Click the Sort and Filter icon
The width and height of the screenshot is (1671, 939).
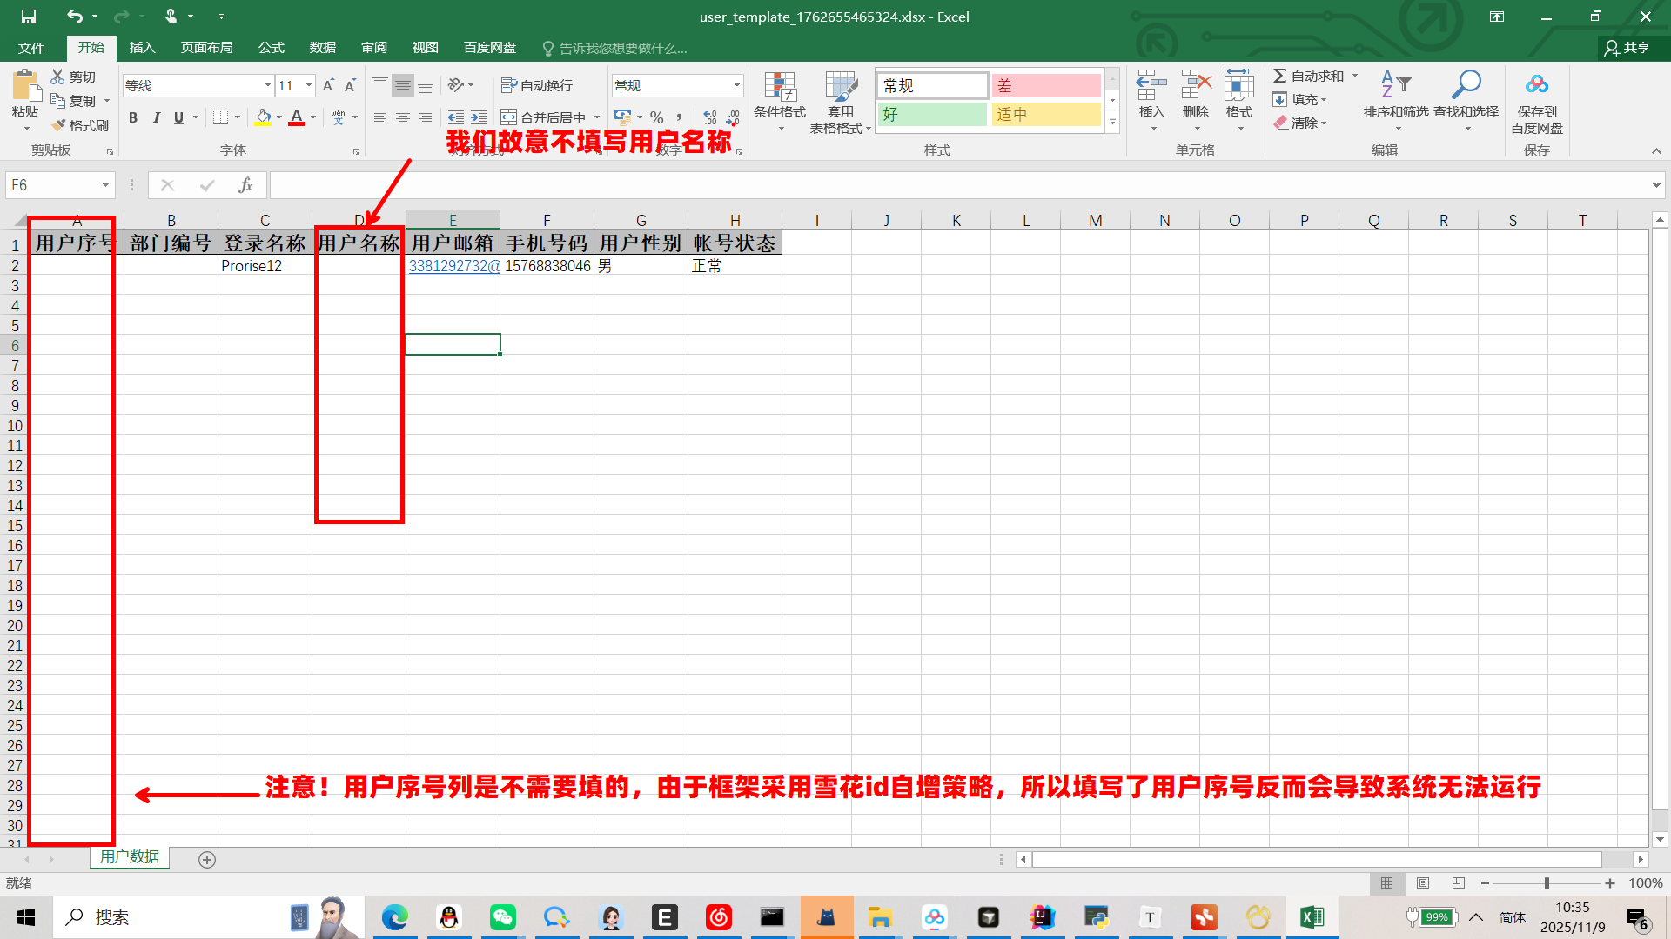[x=1396, y=85]
